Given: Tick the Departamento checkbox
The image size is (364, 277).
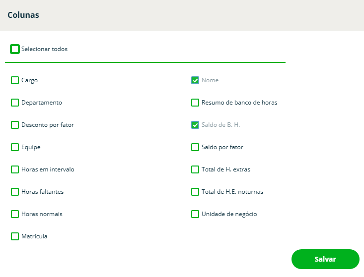Looking at the screenshot, I should tap(15, 103).
